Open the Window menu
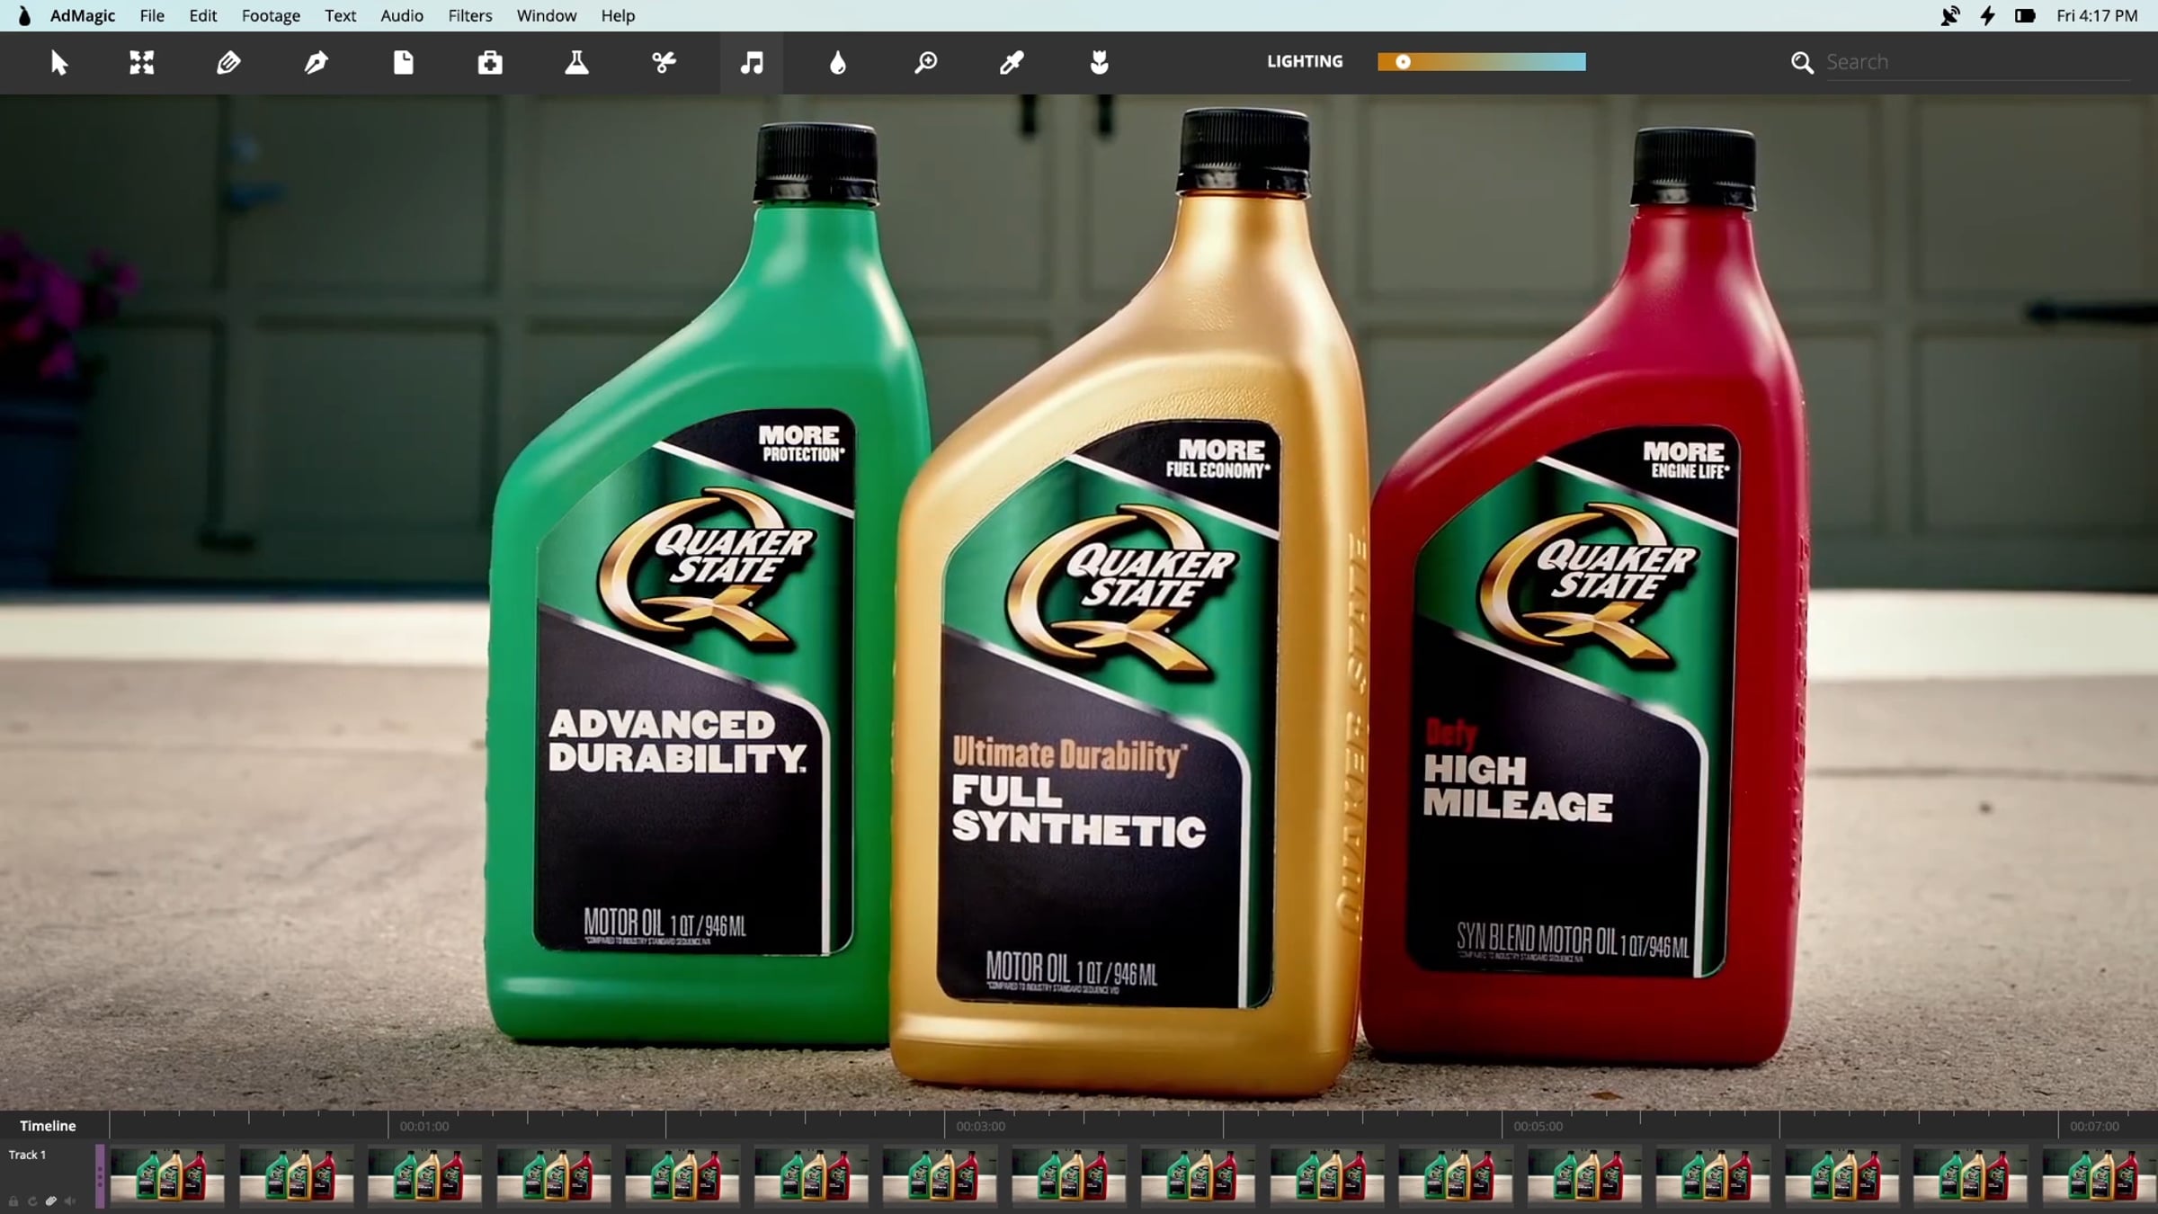 (x=547, y=15)
